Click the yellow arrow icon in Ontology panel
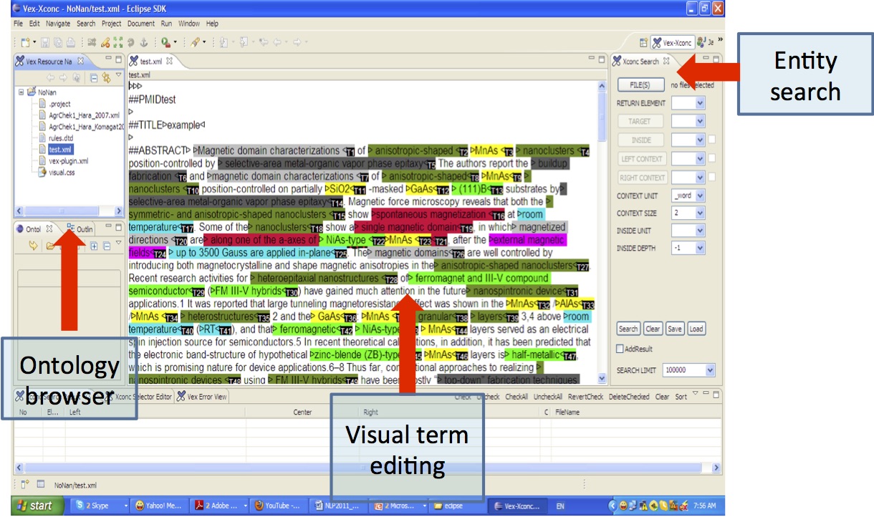The image size is (874, 517). click(33, 246)
